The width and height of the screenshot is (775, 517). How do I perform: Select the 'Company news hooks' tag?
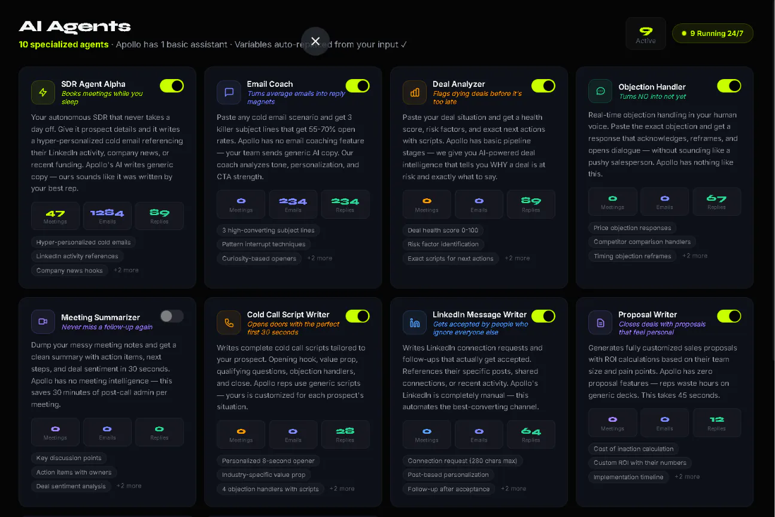pos(69,270)
